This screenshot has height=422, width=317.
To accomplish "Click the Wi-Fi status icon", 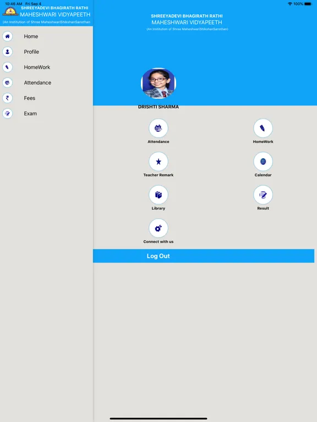I will pyautogui.click(x=290, y=4).
